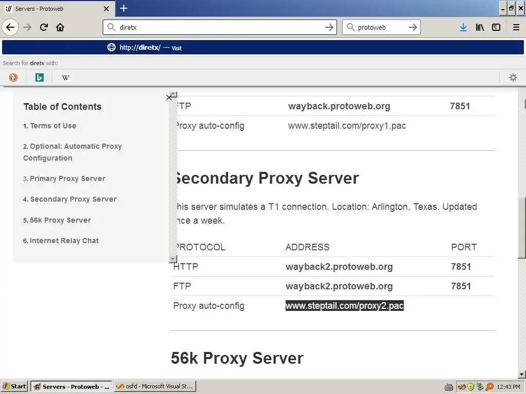Open the hamburger application menu
Viewport: 526px width, 394px height.
[516, 27]
